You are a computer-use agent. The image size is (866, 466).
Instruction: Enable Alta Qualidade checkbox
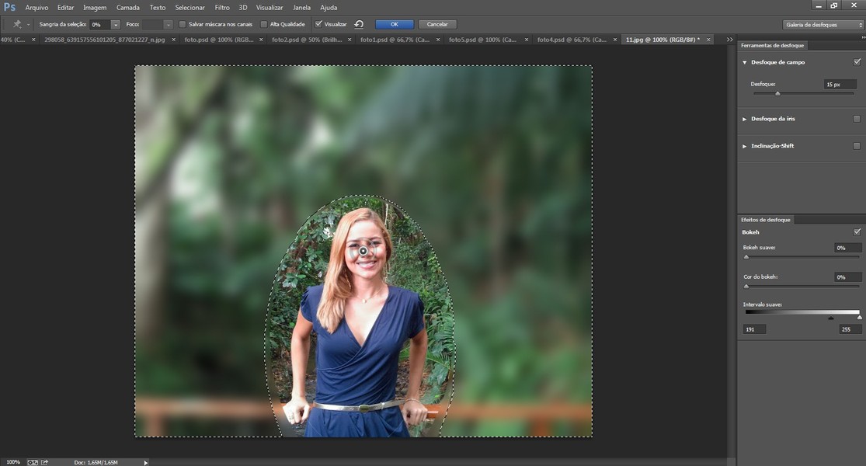coord(263,24)
